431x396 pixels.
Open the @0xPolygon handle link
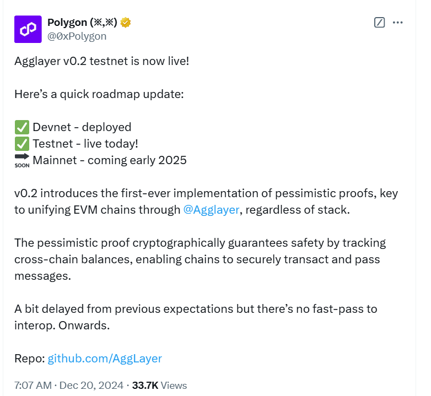click(77, 36)
